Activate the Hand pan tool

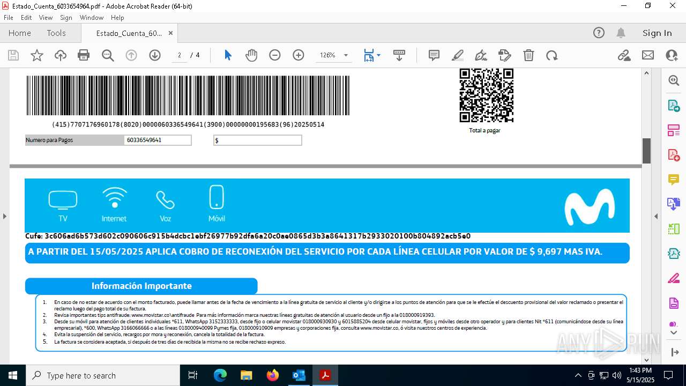(251, 55)
